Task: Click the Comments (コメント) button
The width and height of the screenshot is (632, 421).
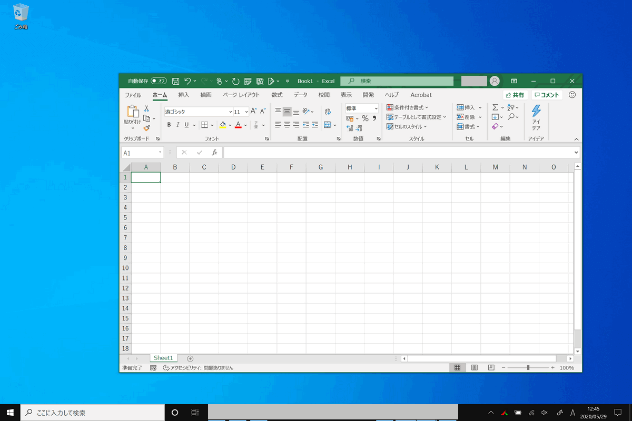Action: pyautogui.click(x=547, y=95)
